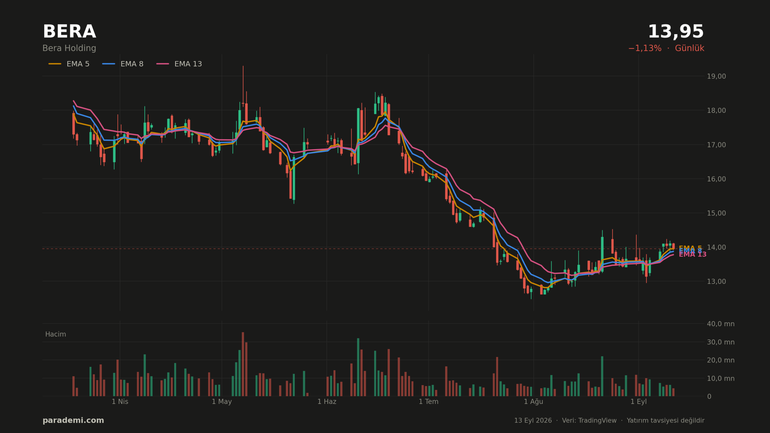Click the 10,0 mn volume axis label
The image size is (770, 433).
[x=720, y=379]
